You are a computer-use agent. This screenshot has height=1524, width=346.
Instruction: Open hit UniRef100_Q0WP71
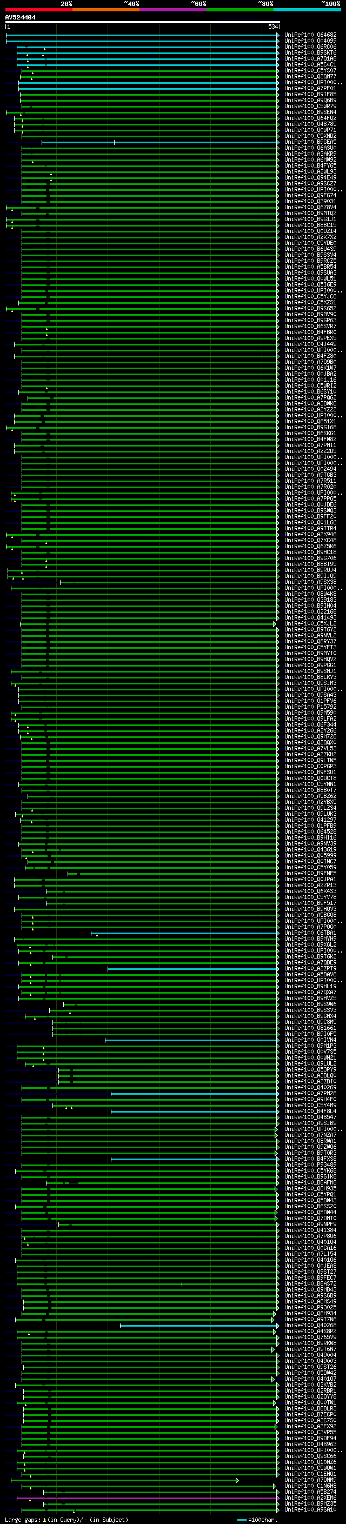(310, 130)
